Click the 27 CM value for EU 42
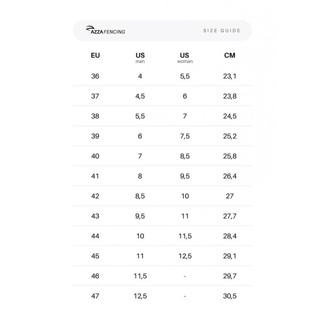Viewport: 325px width, 325px height. (x=230, y=196)
